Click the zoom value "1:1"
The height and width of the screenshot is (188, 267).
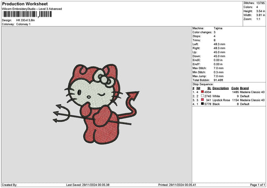(x=258, y=19)
